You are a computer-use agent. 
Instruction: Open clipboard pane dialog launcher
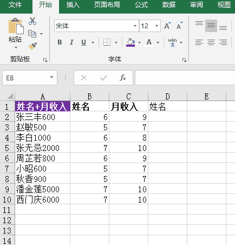point(45,60)
